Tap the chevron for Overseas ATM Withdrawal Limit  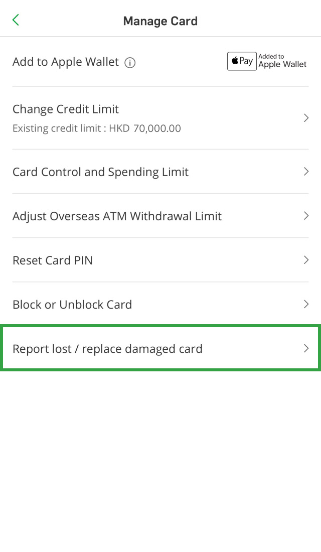click(306, 216)
